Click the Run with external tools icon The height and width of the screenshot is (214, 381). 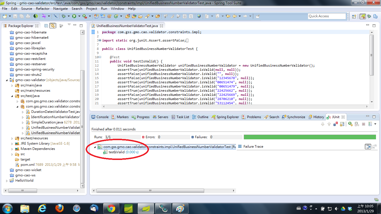[x=85, y=16]
